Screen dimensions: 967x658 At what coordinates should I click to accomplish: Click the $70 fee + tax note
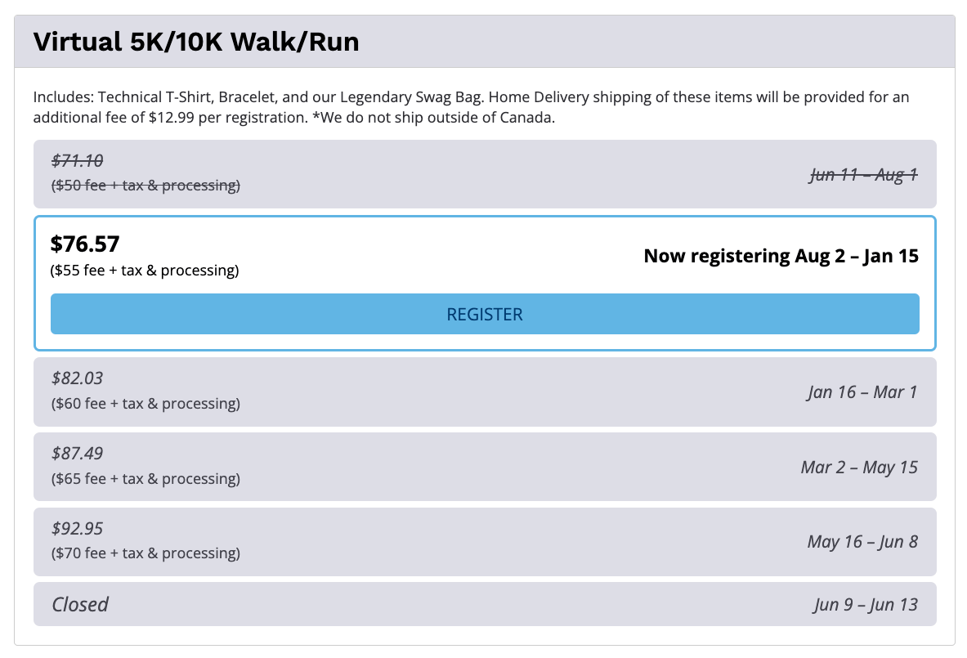[x=145, y=553]
